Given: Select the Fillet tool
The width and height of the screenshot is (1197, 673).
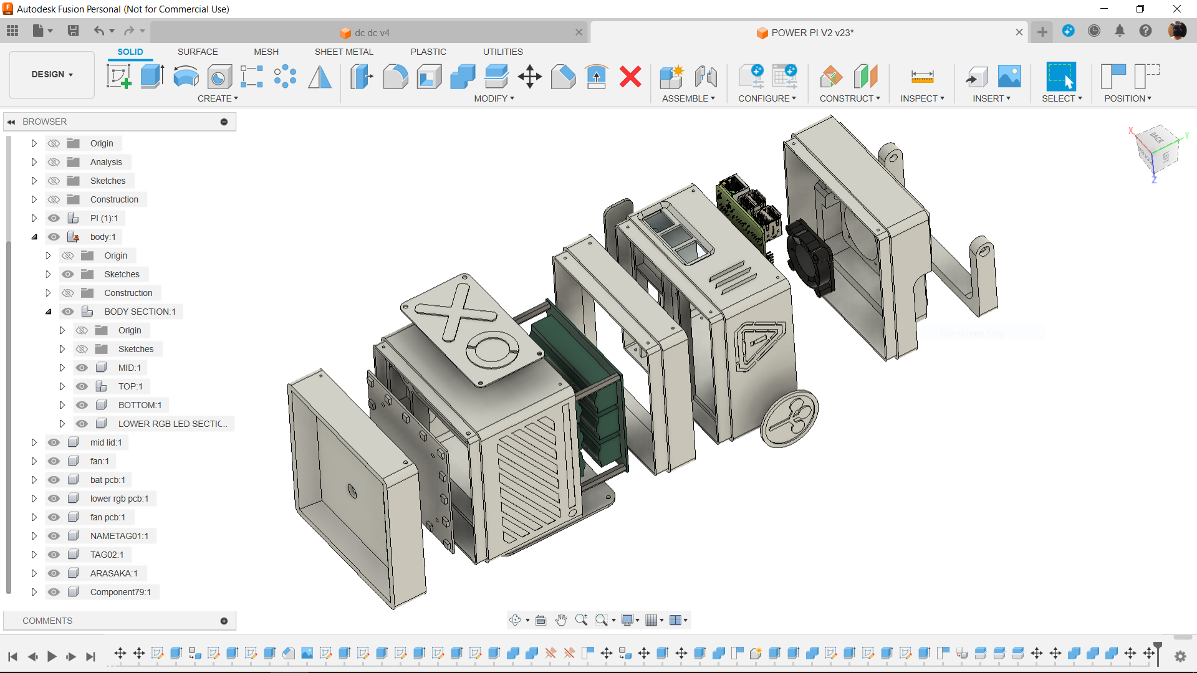Looking at the screenshot, I should tap(395, 77).
